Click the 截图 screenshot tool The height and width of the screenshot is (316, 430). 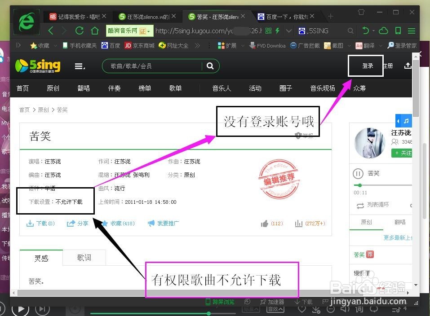point(334,45)
